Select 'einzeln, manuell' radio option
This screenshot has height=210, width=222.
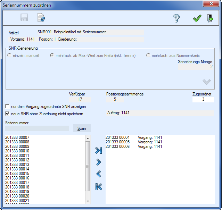point(9,55)
